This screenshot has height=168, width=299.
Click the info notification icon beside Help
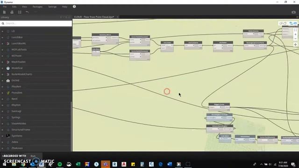coord(74,7)
